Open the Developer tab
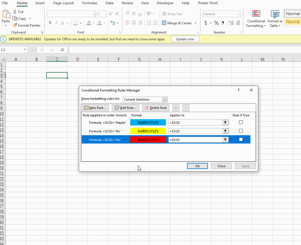Image resolution: width=301 pixels, height=245 pixels. pyautogui.click(x=165, y=3)
